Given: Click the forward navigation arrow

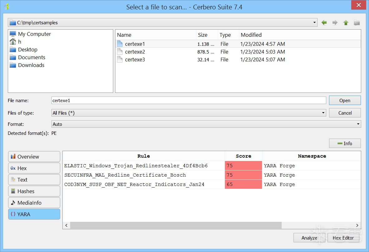Looking at the screenshot, I should pyautogui.click(x=335, y=22).
